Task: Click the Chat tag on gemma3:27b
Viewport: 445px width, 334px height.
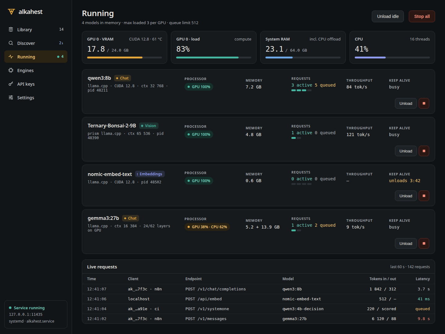Action: tap(130, 218)
